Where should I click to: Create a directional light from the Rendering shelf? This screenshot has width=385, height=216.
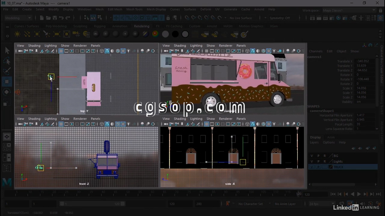(x=27, y=34)
